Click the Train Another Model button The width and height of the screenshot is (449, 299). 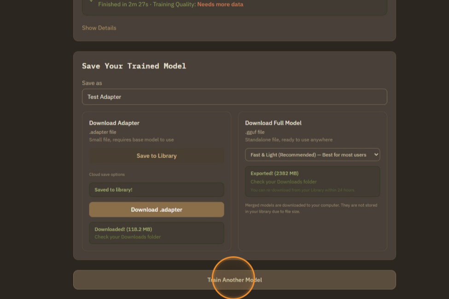tap(234, 280)
